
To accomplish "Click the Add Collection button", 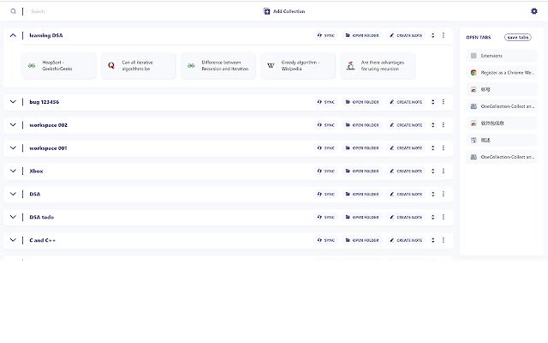I will point(284,11).
